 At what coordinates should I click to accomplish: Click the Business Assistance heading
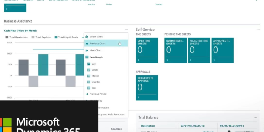click(18, 21)
